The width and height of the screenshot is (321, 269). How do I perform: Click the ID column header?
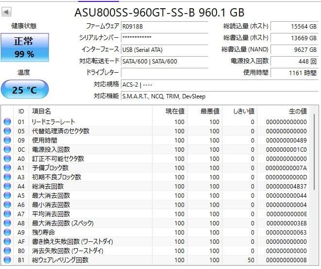point(21,111)
